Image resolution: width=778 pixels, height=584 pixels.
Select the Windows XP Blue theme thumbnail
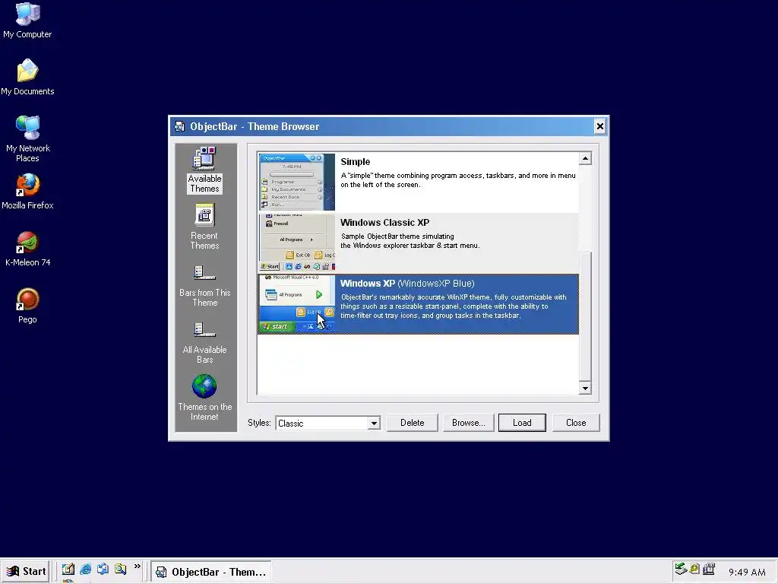297,303
